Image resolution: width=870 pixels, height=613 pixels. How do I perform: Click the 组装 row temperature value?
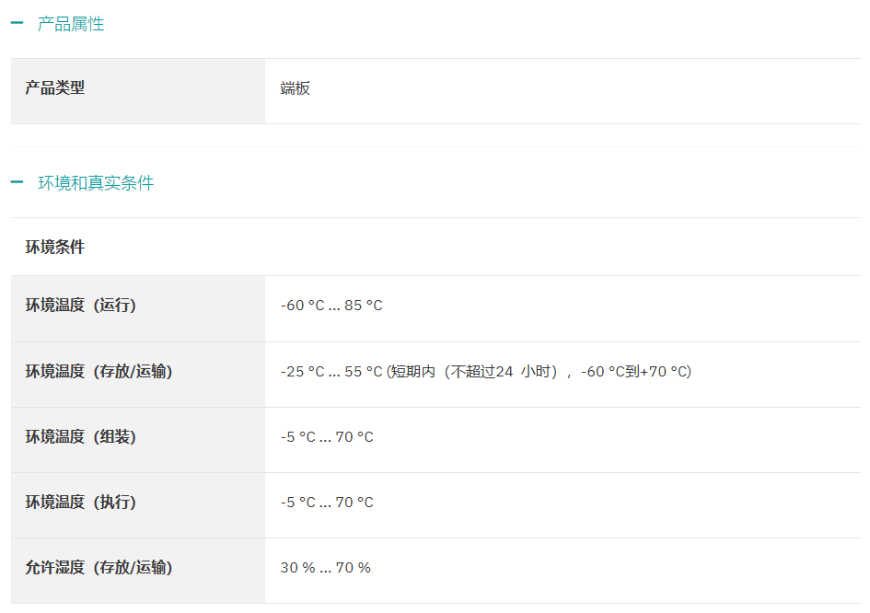click(x=327, y=437)
